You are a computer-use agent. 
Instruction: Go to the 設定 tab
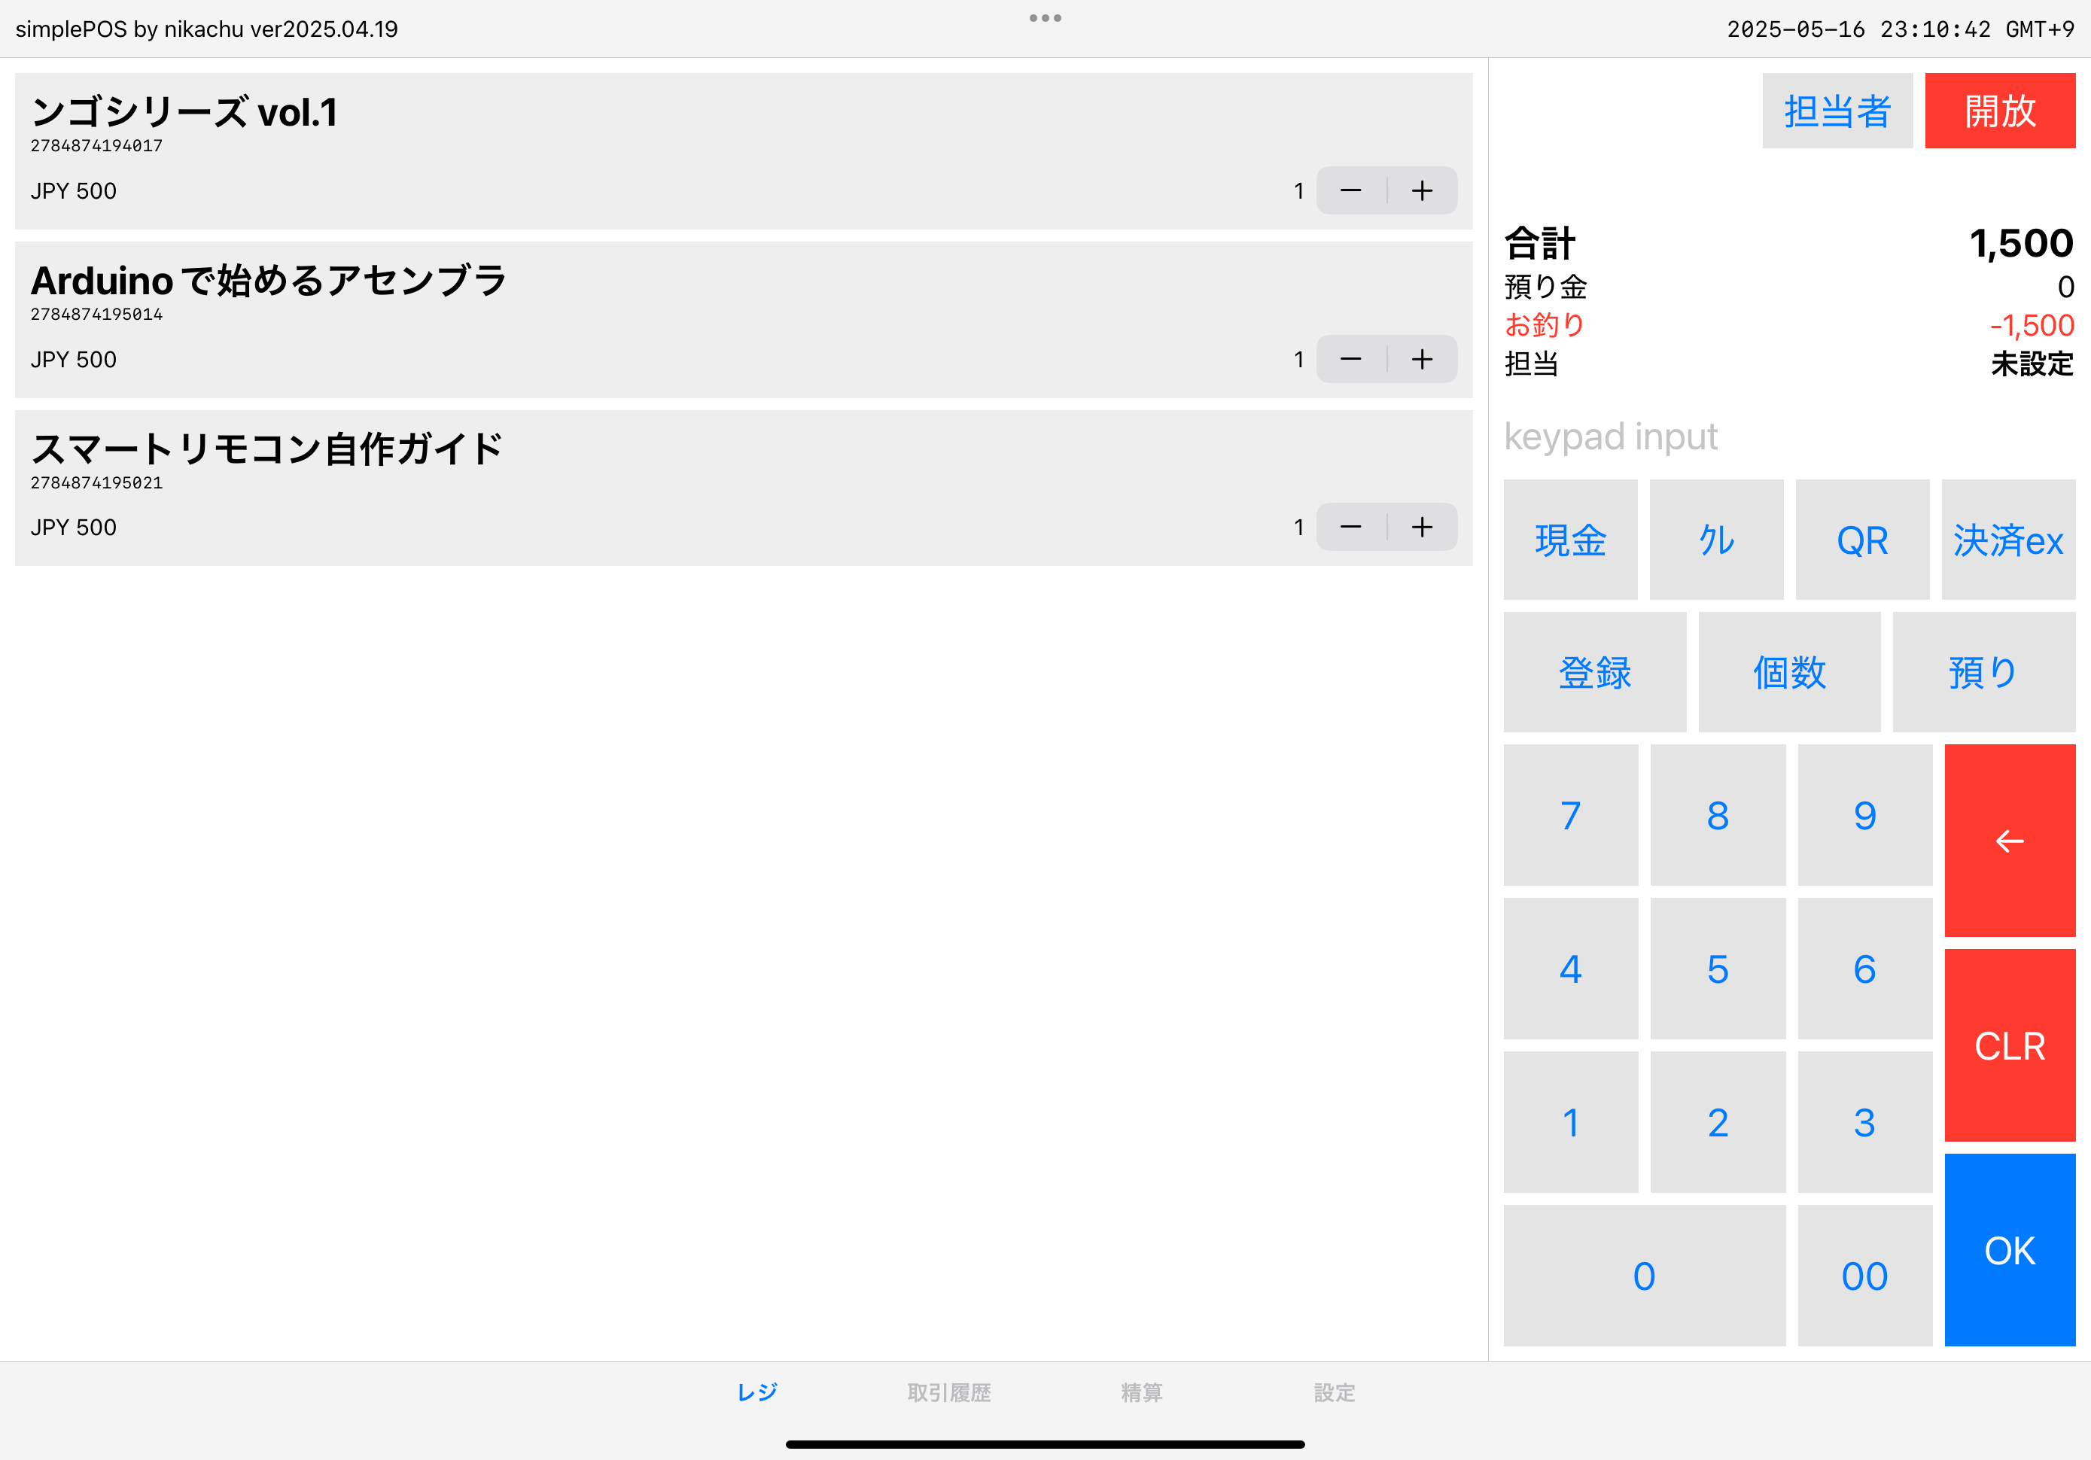(x=1335, y=1392)
